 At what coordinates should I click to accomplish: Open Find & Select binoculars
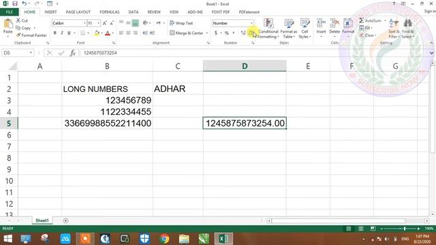click(x=407, y=29)
